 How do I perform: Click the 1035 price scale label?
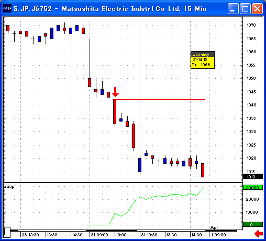251,118
